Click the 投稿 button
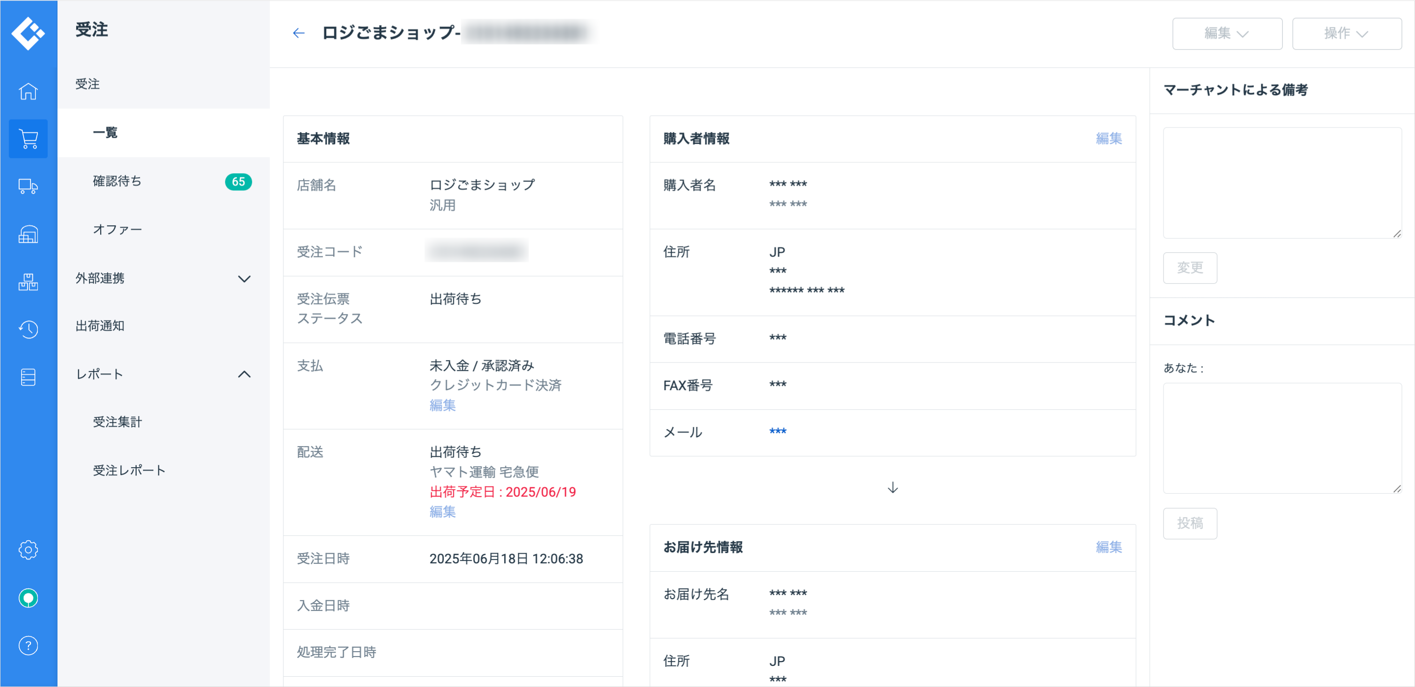Screen dimensions: 1415x687 (1190, 524)
